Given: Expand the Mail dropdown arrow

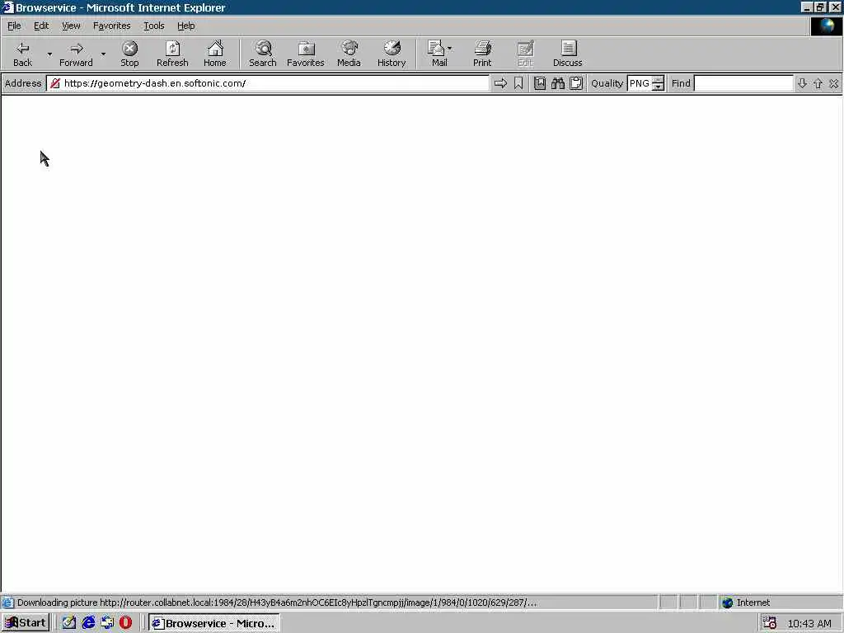Looking at the screenshot, I should pyautogui.click(x=449, y=49).
